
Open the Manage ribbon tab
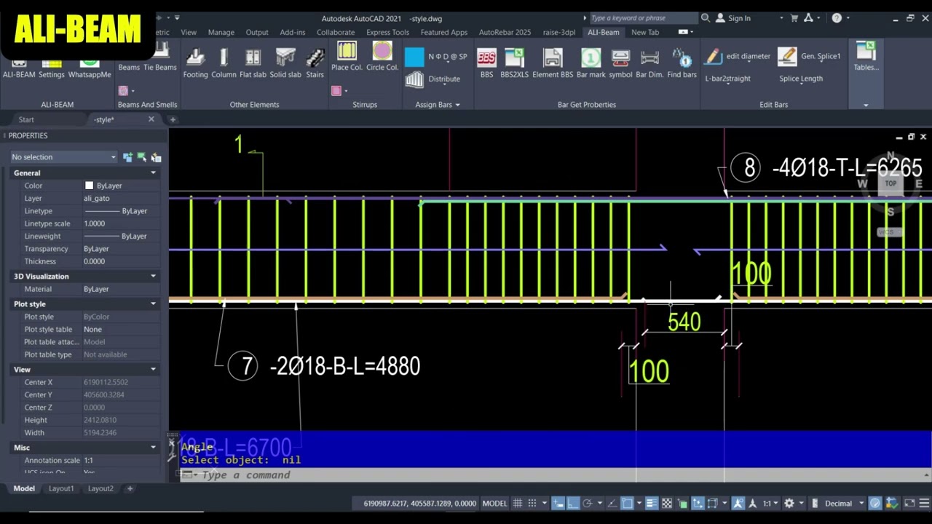tap(221, 32)
